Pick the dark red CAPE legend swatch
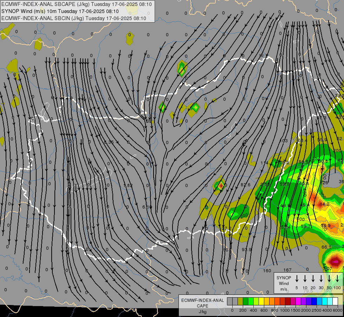 [x=288, y=301]
